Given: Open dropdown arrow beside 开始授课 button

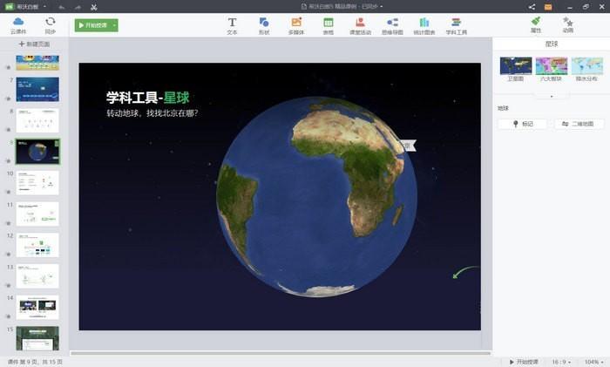Looking at the screenshot, I should click(114, 25).
